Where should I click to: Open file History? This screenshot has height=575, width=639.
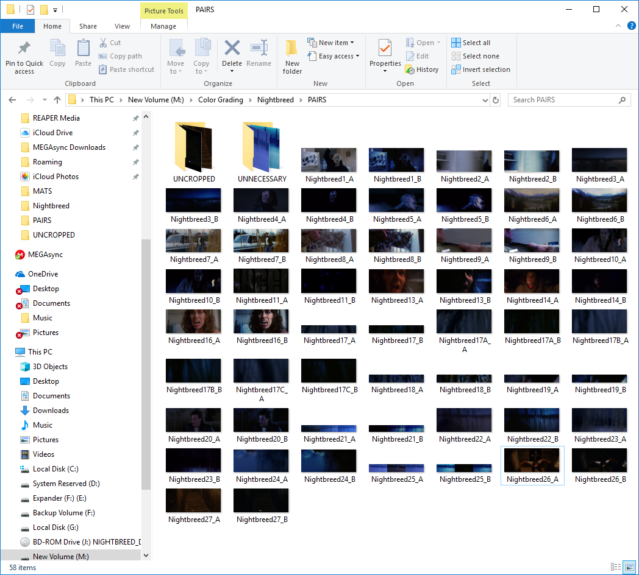pyautogui.click(x=422, y=69)
